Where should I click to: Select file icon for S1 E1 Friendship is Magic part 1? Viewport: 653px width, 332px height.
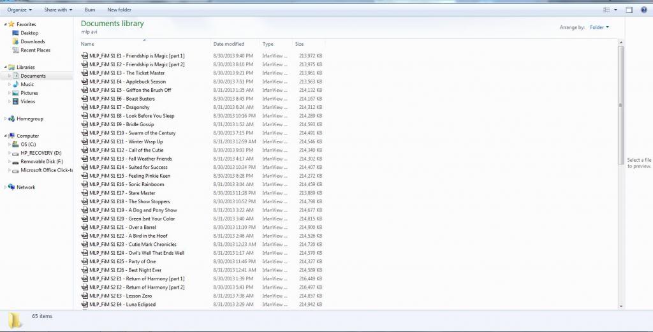(x=85, y=55)
